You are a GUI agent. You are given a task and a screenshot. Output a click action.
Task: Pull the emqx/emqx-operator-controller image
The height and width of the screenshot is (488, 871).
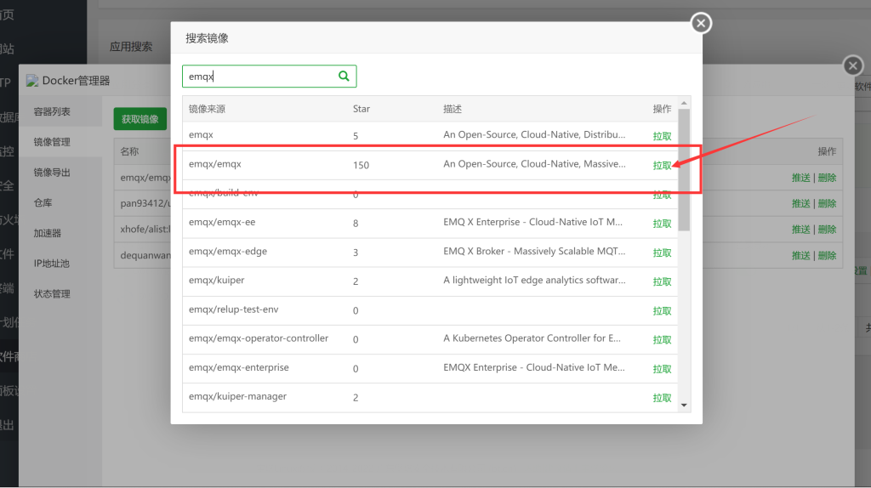[x=662, y=340]
